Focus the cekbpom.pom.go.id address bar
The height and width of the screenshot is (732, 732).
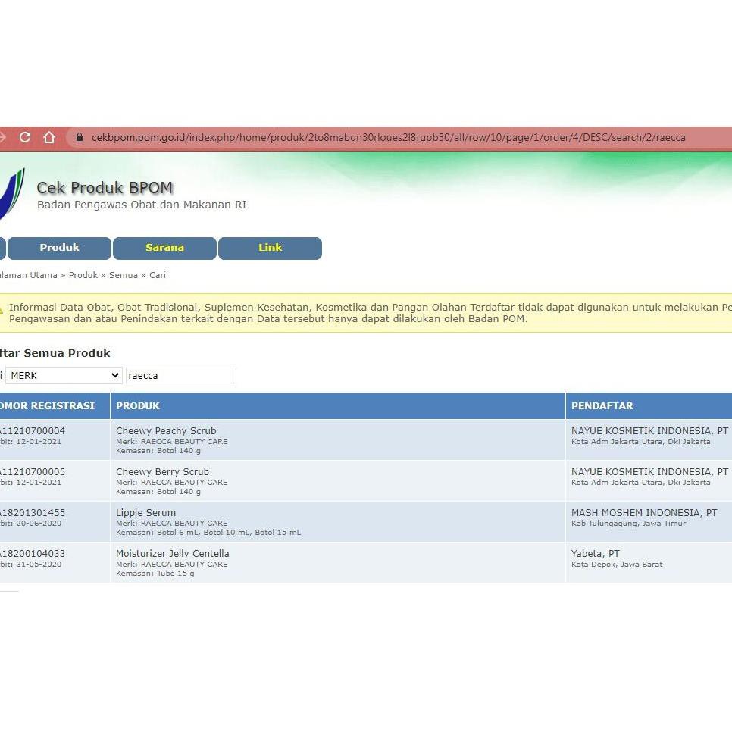[388, 138]
